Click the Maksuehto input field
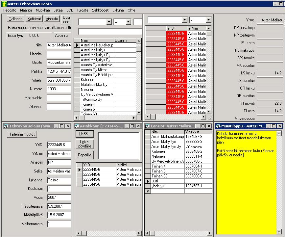The image size is (285, 237). pos(59,98)
